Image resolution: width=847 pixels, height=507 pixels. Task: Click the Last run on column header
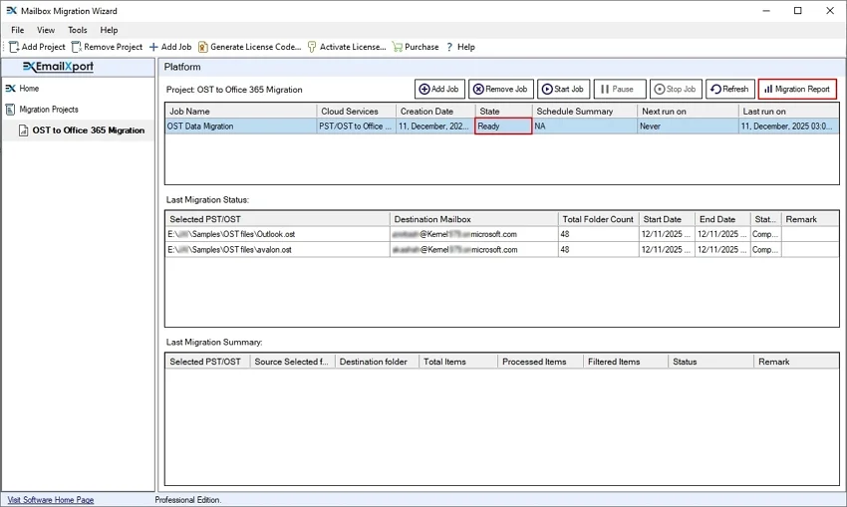click(x=788, y=112)
